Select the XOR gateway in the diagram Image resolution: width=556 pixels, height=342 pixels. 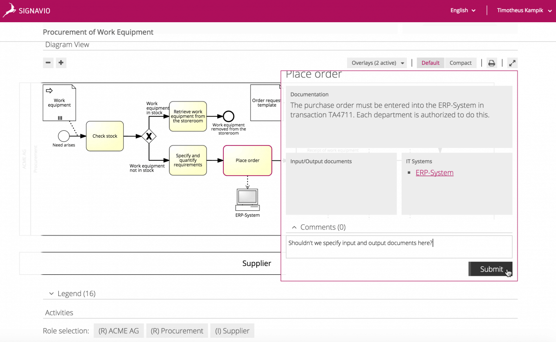pos(149,137)
